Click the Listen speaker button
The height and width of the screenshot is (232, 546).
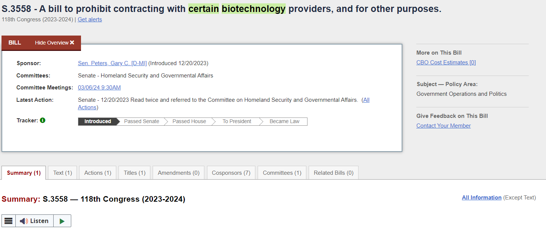34,221
